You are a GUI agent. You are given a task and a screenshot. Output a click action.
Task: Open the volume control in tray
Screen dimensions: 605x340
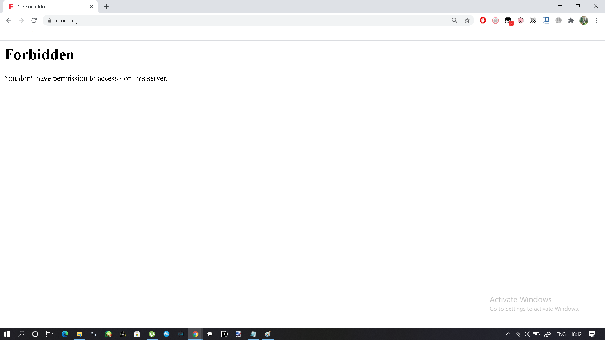tap(527, 334)
